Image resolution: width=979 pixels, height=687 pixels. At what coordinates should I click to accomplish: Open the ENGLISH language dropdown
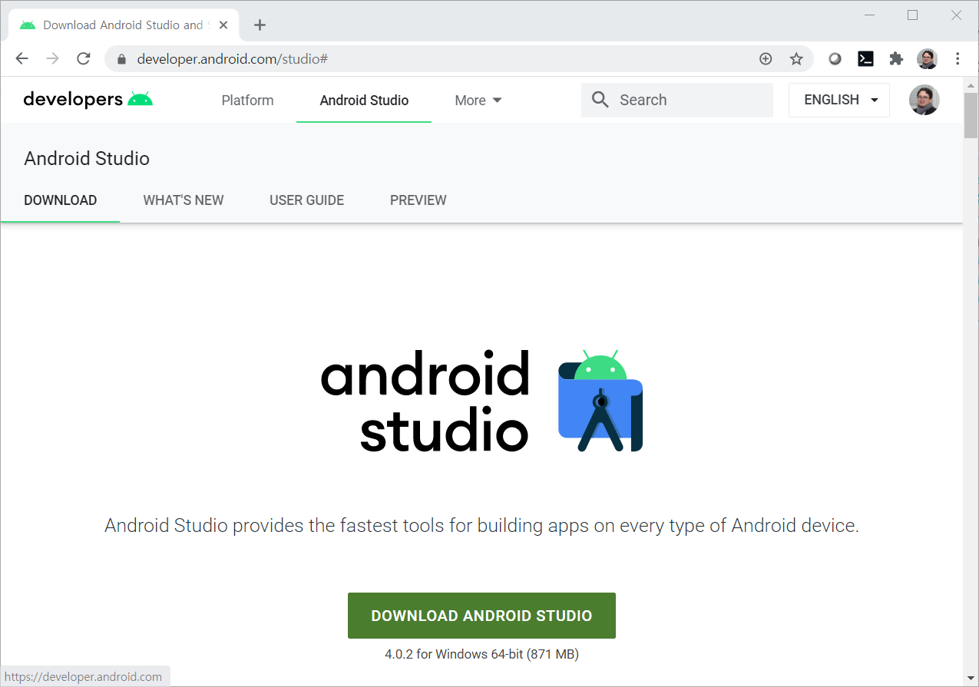click(x=839, y=100)
